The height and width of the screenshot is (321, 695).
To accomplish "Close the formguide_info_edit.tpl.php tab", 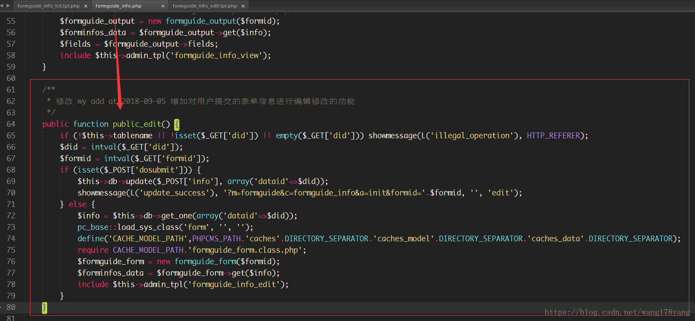I will [x=243, y=6].
